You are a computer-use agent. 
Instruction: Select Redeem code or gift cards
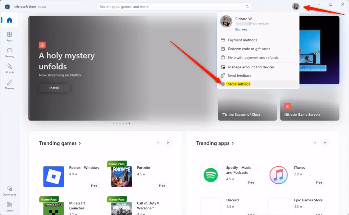click(x=249, y=49)
